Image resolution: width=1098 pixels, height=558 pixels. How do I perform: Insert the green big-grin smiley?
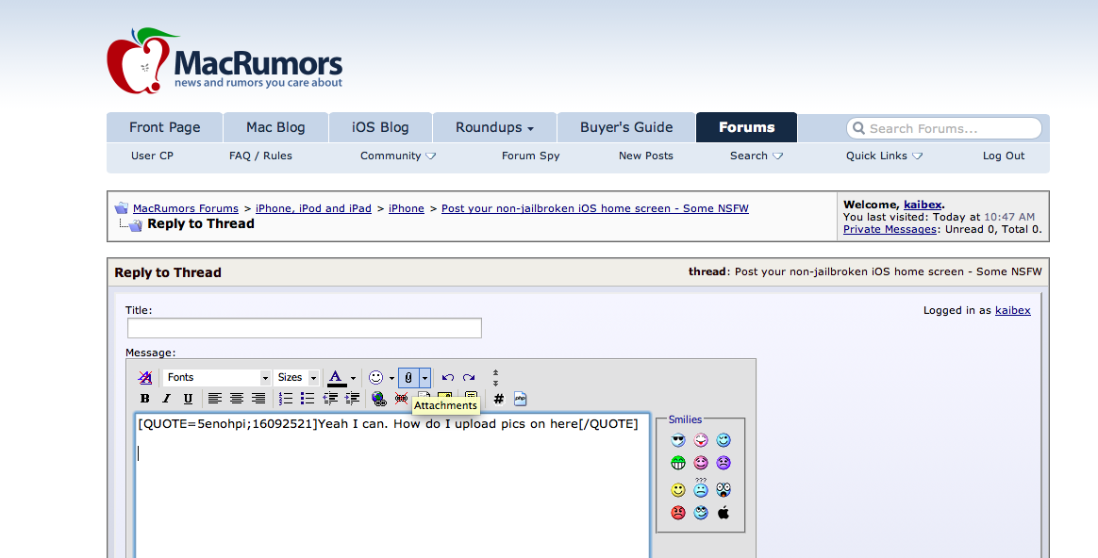678,463
